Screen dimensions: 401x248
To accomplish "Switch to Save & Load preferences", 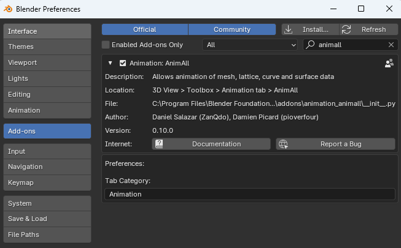I will click(47, 219).
